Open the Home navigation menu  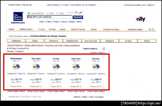tap(11, 29)
